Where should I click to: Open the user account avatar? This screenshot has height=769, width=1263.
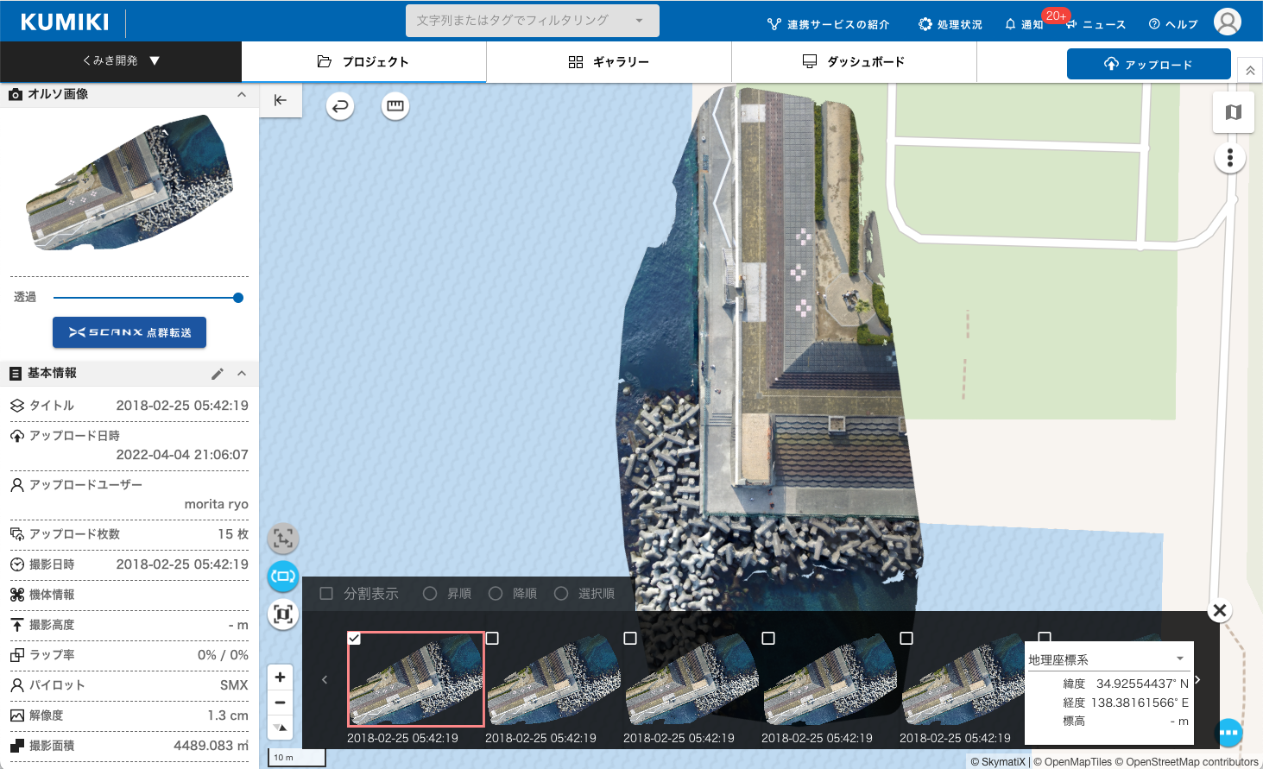(1227, 22)
